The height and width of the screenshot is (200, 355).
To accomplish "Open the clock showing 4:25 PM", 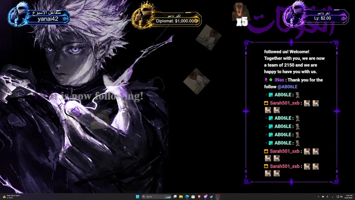I will [x=349, y=197].
